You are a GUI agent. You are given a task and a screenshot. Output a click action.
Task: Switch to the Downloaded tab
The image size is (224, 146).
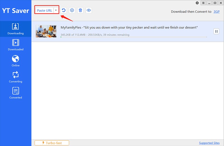16,45
